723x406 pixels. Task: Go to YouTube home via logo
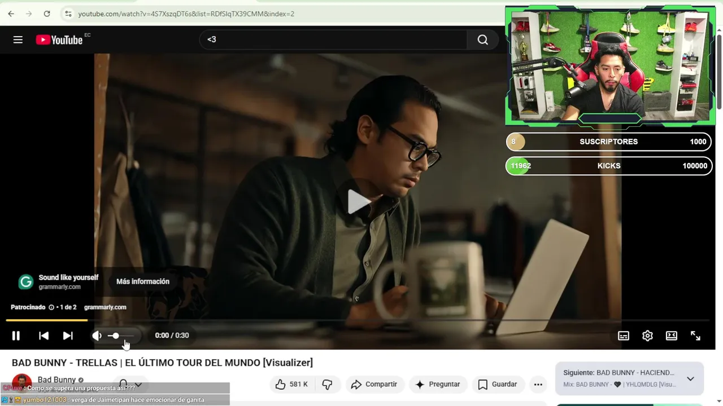click(x=59, y=39)
